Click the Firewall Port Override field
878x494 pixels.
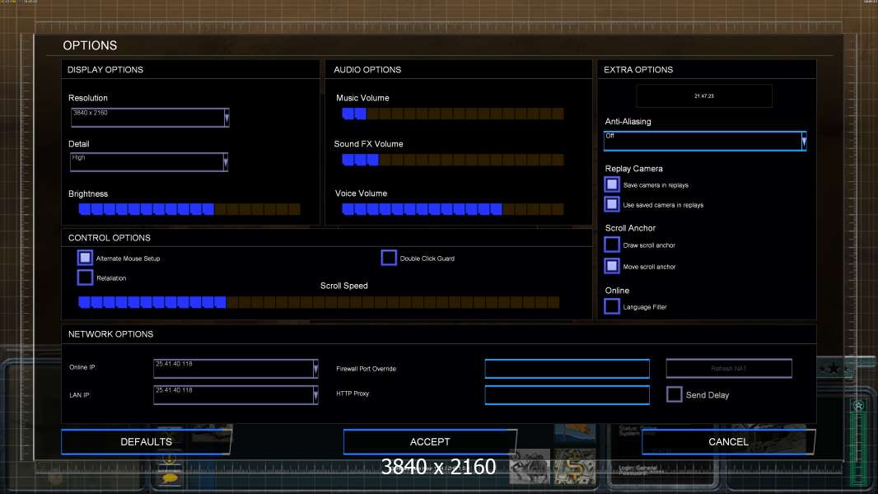tap(567, 369)
